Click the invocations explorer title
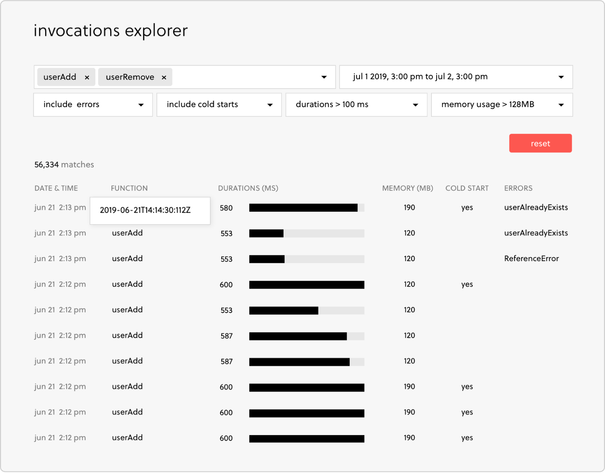Image resolution: width=605 pixels, height=473 pixels. (111, 31)
